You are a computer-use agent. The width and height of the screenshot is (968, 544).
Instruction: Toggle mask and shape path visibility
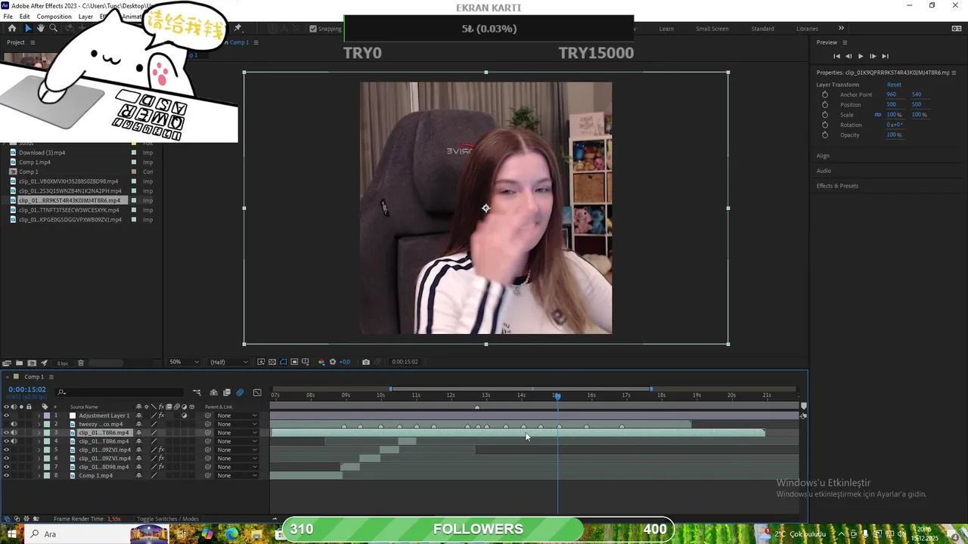[284, 362]
